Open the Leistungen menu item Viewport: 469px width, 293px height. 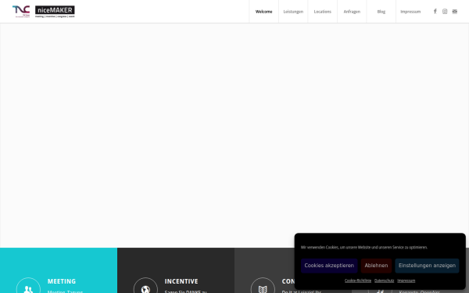(x=293, y=12)
